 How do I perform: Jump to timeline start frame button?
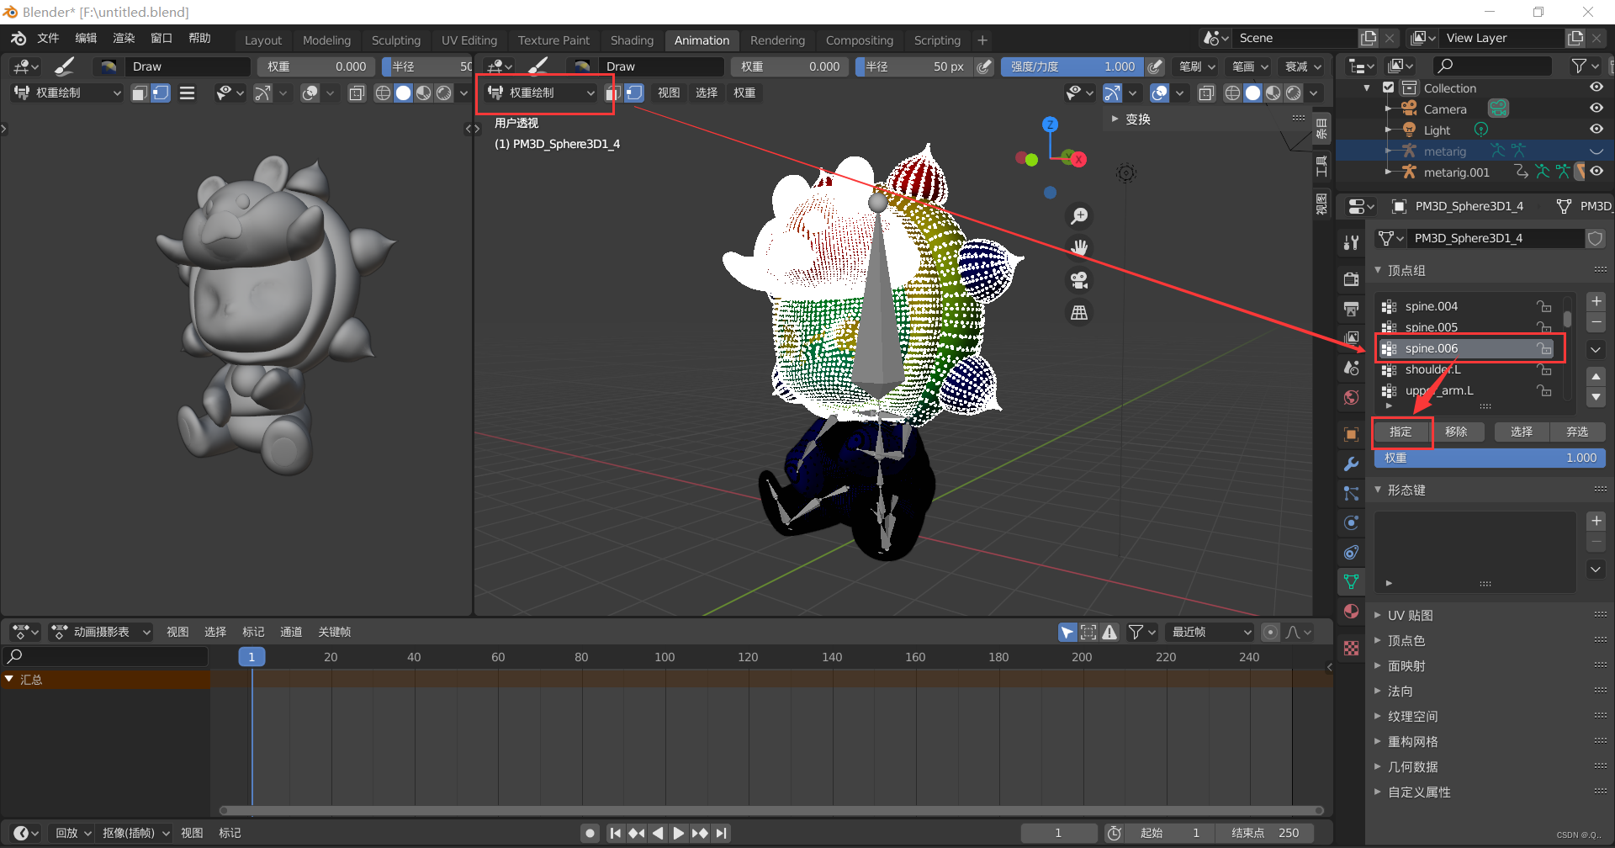[616, 833]
